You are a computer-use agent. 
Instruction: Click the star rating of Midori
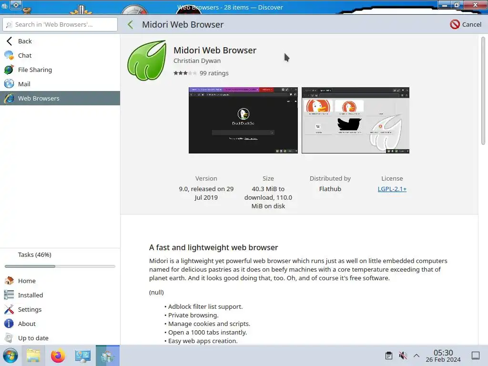(185, 73)
